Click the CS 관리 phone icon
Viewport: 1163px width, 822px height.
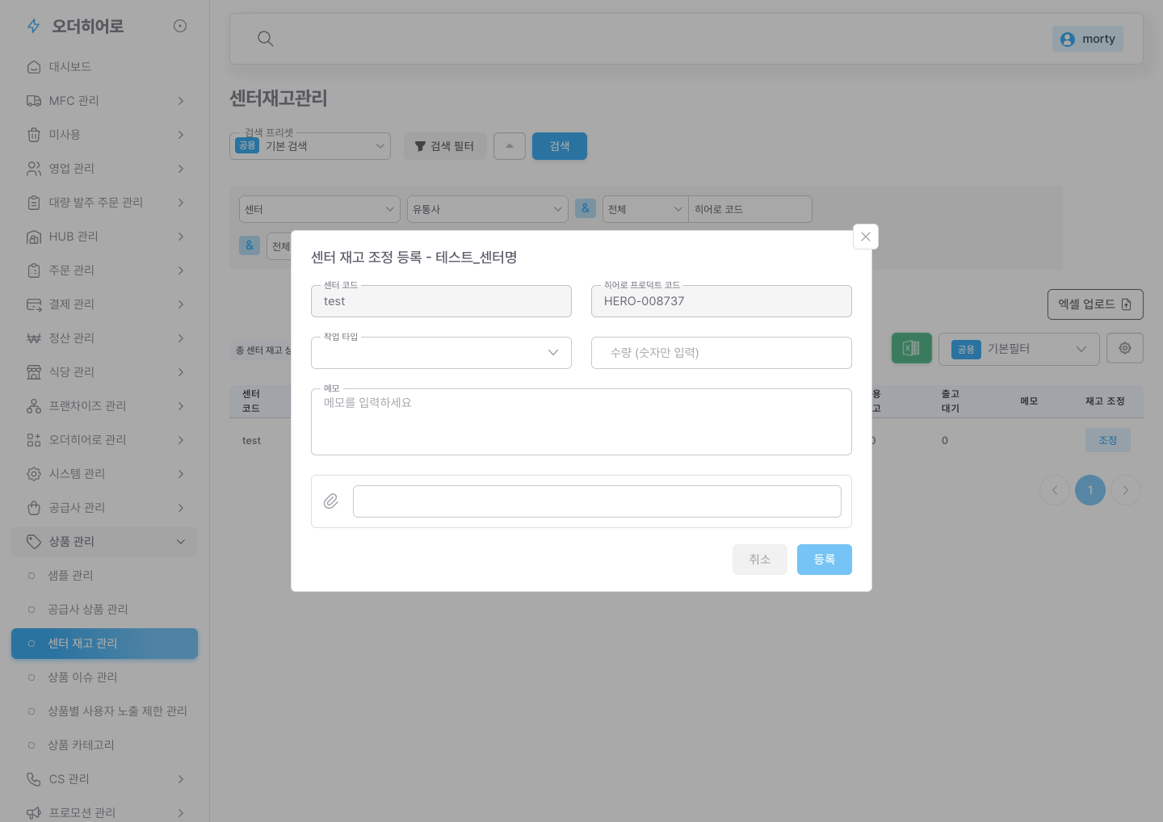pos(34,779)
